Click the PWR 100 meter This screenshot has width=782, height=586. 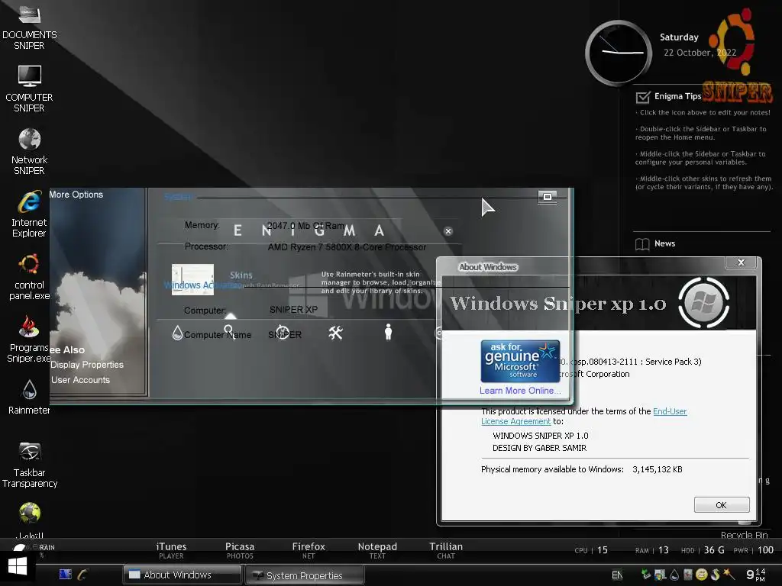754,550
